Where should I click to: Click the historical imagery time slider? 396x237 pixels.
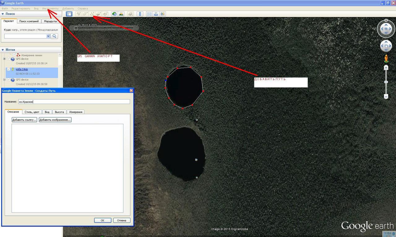coord(104,28)
